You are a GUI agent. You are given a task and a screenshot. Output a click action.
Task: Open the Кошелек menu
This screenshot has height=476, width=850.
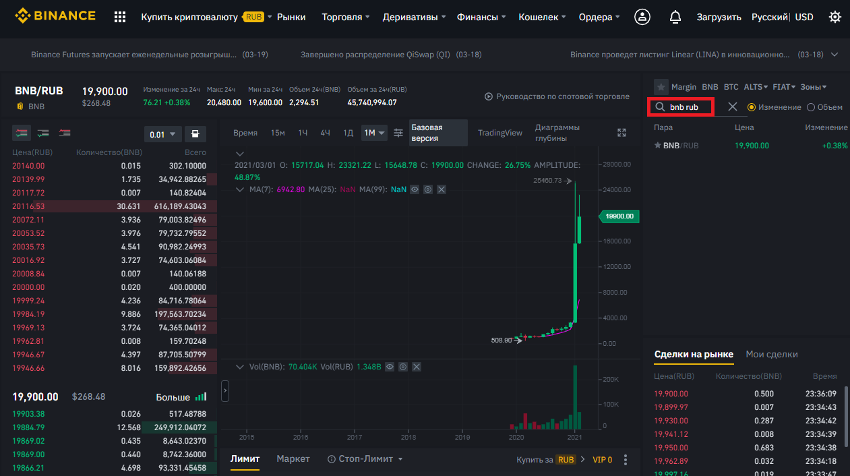click(543, 17)
